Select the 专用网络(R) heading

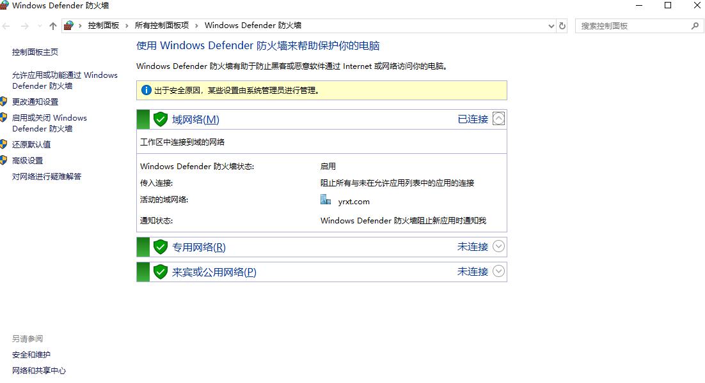[x=199, y=247]
